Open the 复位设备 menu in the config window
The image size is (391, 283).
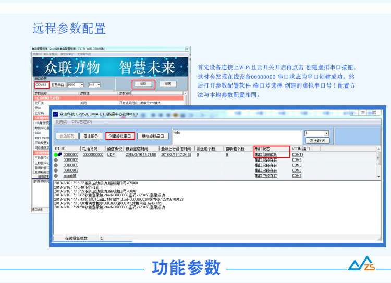[67, 54]
